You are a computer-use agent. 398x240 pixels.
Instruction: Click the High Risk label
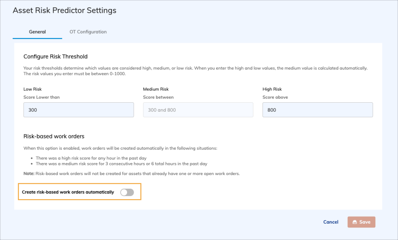(x=272, y=89)
